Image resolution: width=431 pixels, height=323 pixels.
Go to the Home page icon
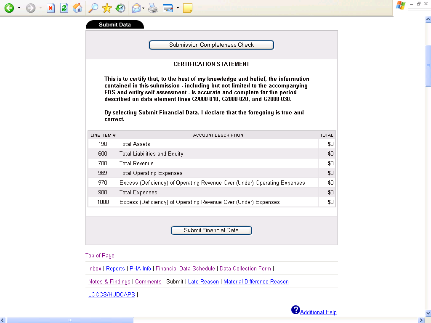tap(77, 8)
